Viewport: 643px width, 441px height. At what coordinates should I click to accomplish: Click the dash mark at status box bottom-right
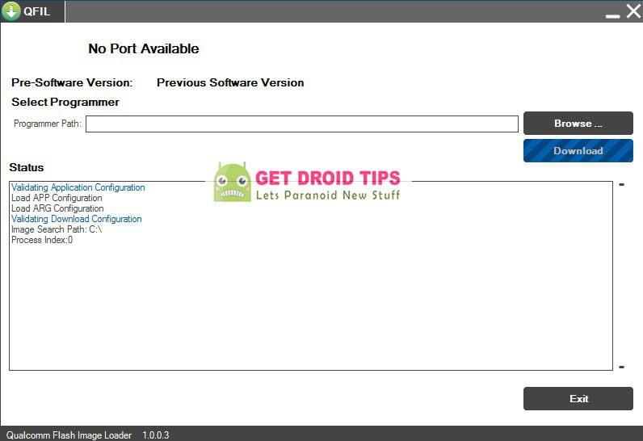point(621,367)
